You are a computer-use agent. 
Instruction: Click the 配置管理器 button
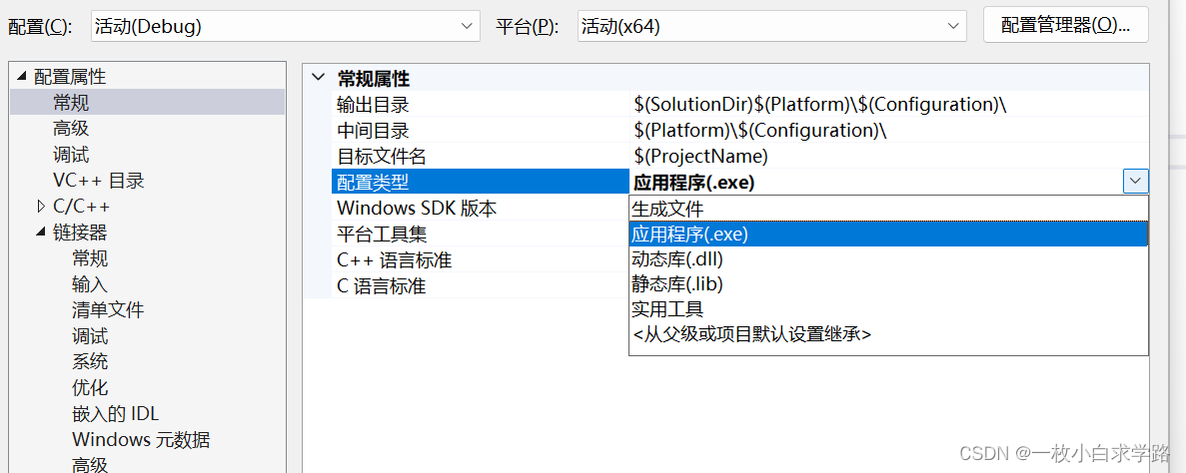coord(1066,25)
